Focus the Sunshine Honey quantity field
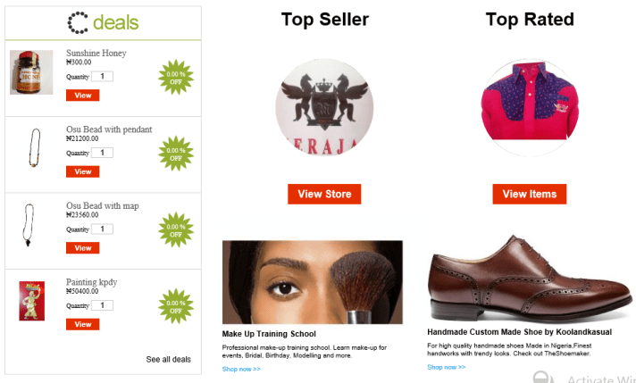The height and width of the screenshot is (383, 636). (x=103, y=77)
